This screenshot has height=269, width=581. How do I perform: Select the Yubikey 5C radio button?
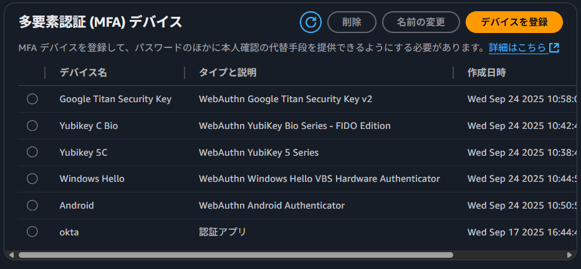click(32, 153)
